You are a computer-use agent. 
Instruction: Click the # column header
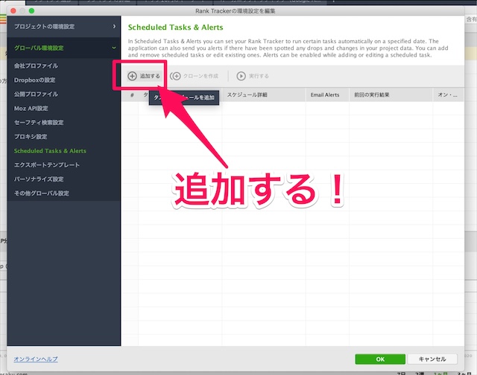tap(132, 94)
